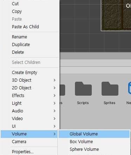Select the blue cube prefab asset icon

[130, 88]
